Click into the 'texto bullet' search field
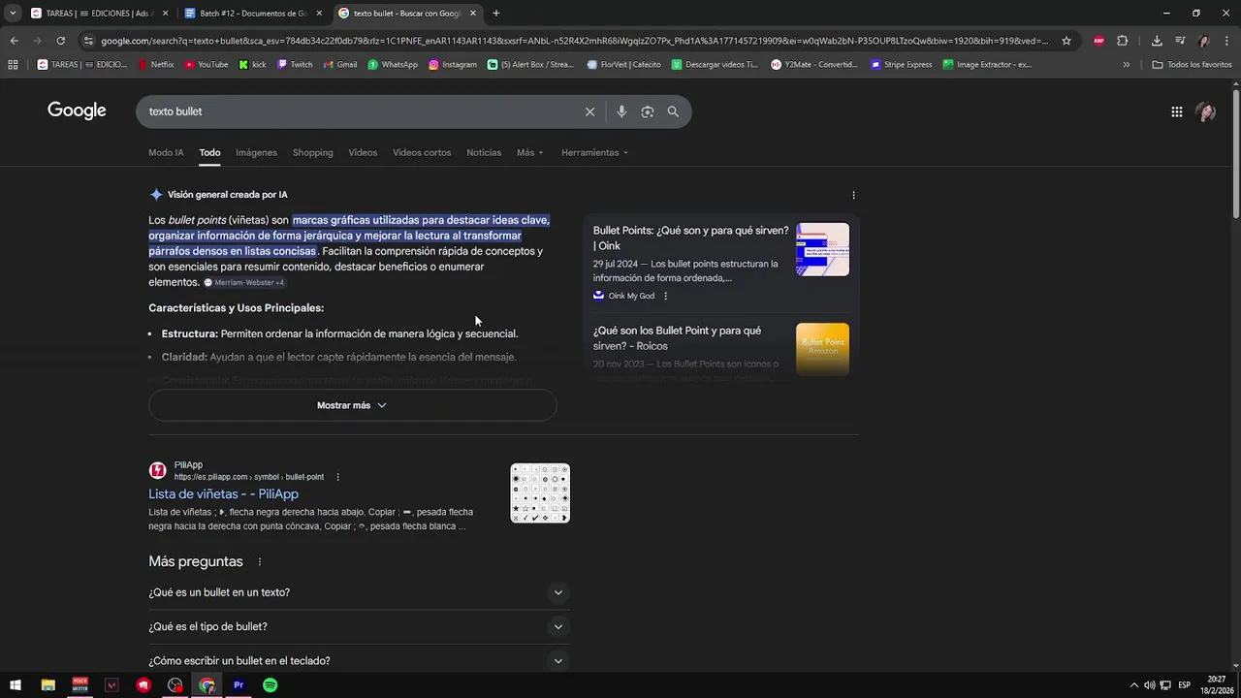The width and height of the screenshot is (1241, 698). [x=359, y=111]
